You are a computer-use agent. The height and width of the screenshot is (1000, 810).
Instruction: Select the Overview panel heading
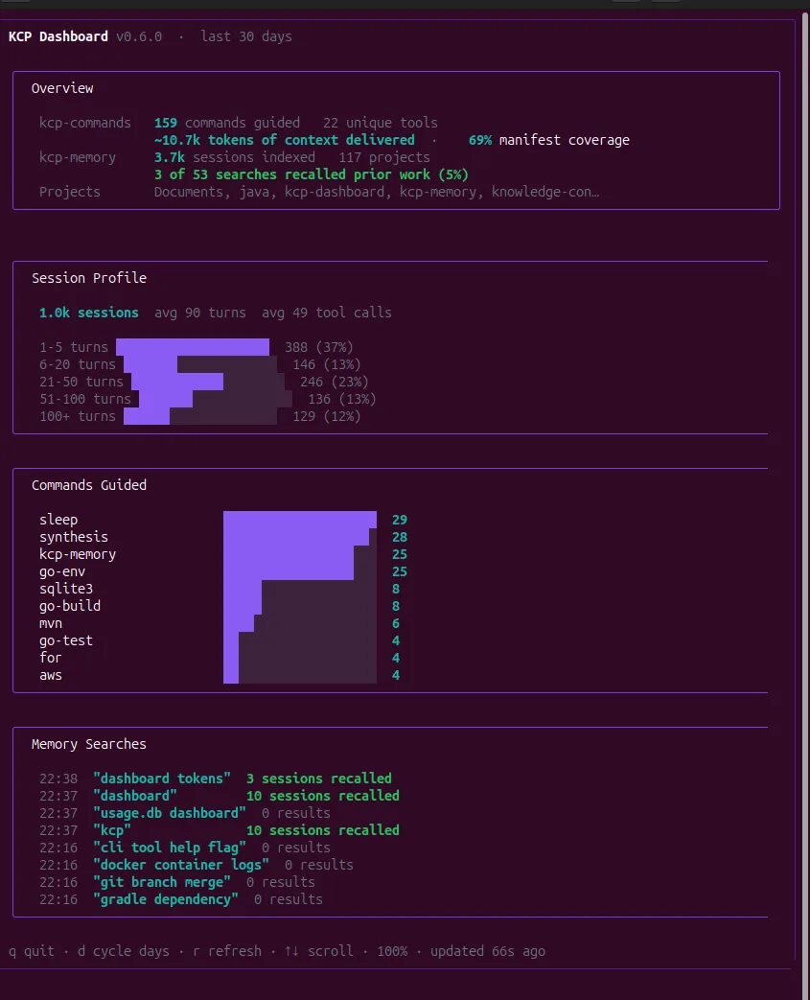[62, 88]
